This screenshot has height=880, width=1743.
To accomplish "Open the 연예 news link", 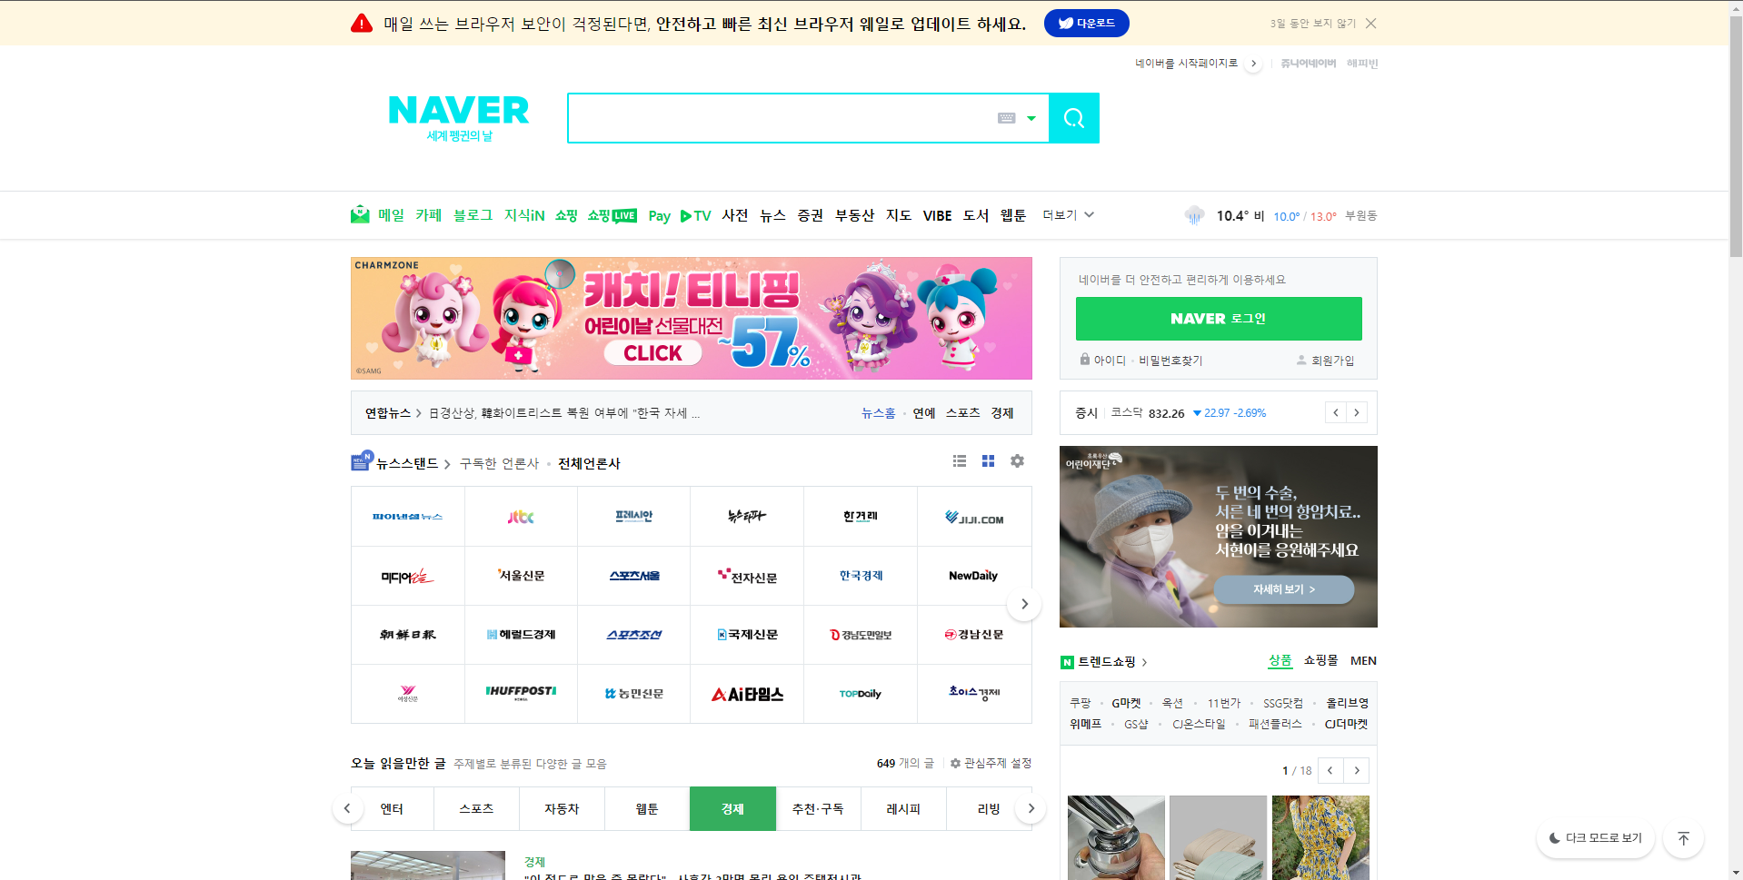I will (x=924, y=413).
